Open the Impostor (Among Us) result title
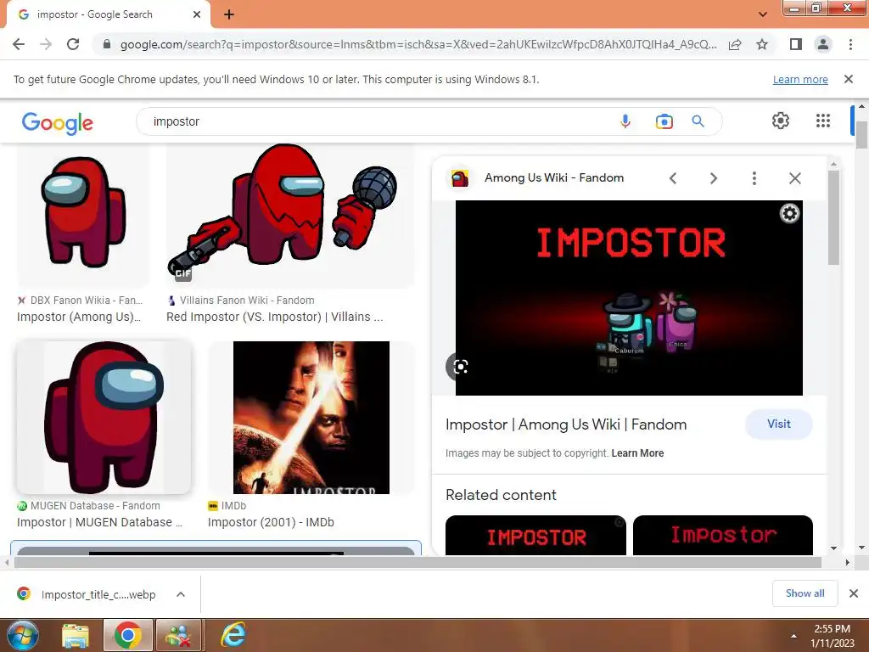The image size is (869, 652). point(79,317)
